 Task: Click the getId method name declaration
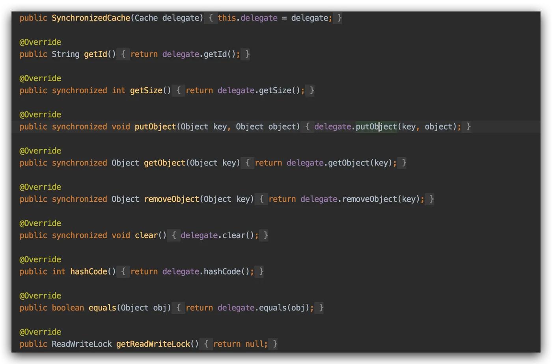95,54
